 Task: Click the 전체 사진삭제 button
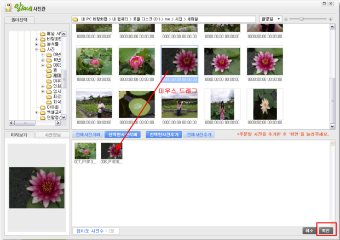click(x=87, y=134)
